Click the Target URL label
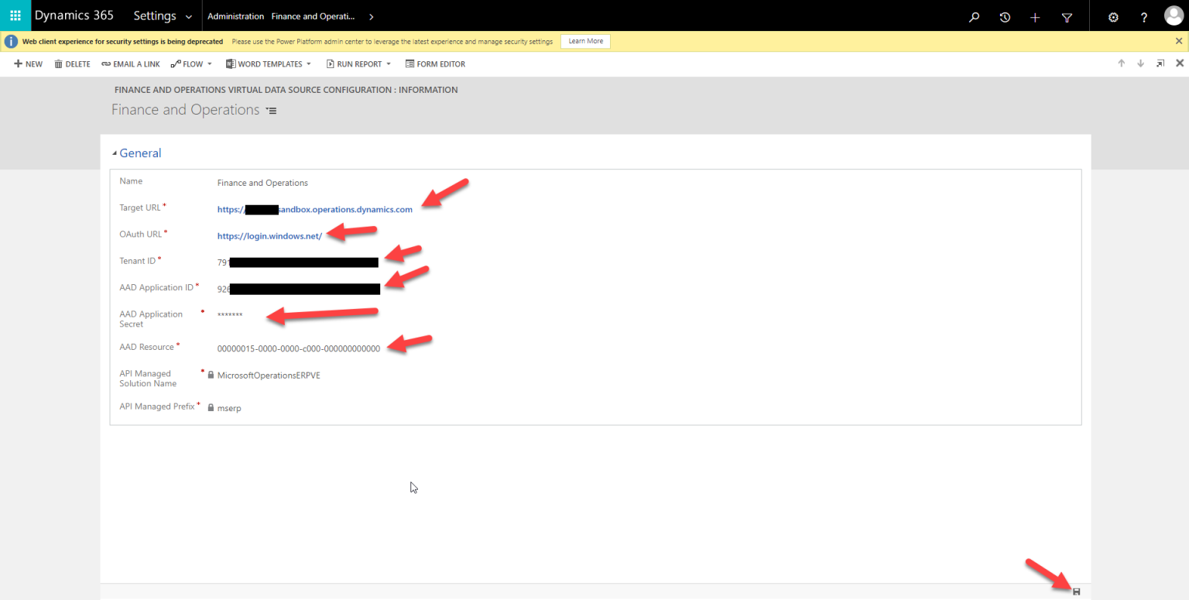Viewport: 1189px width, 600px height. pos(140,207)
